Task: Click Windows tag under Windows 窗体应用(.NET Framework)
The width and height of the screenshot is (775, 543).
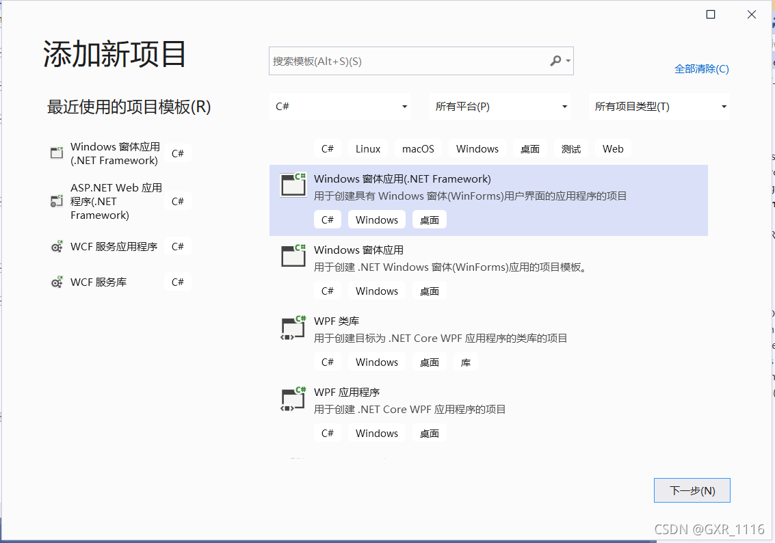Action: coord(377,220)
